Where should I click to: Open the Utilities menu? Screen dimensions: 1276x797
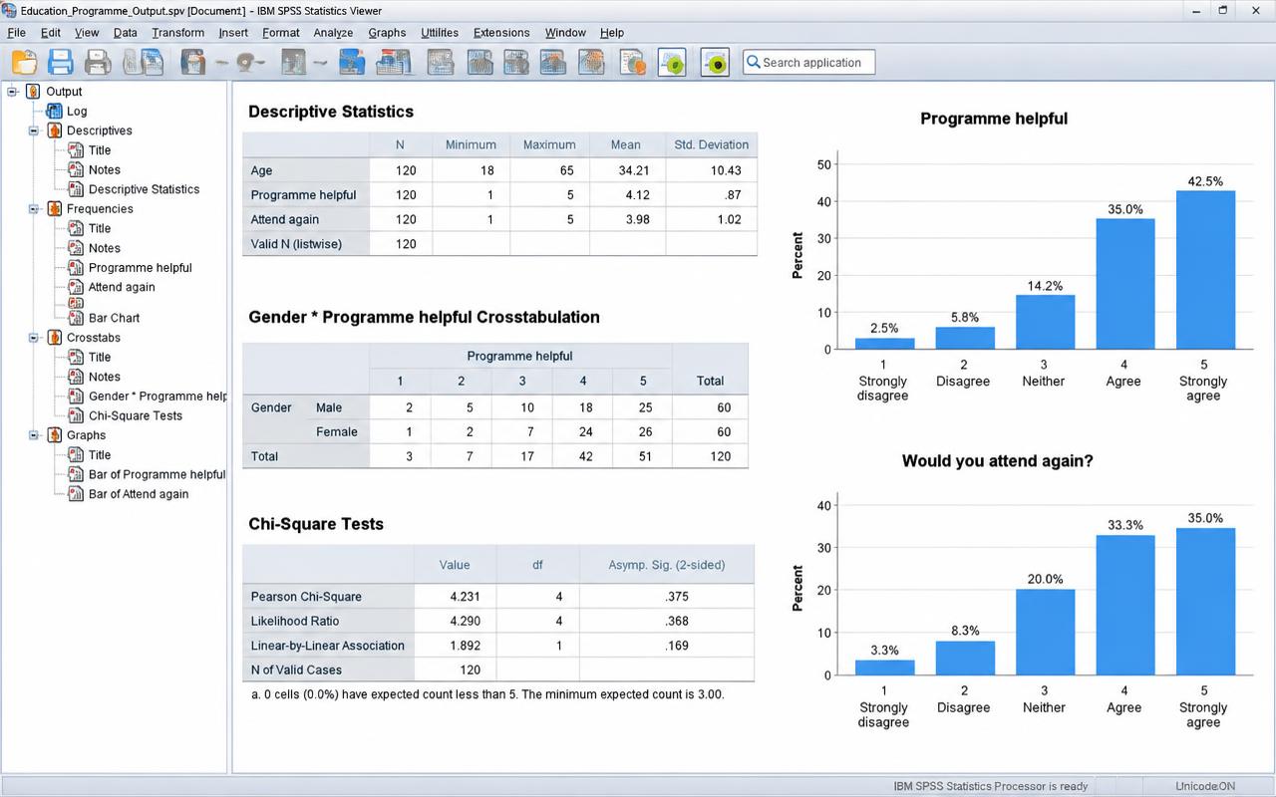click(x=440, y=33)
